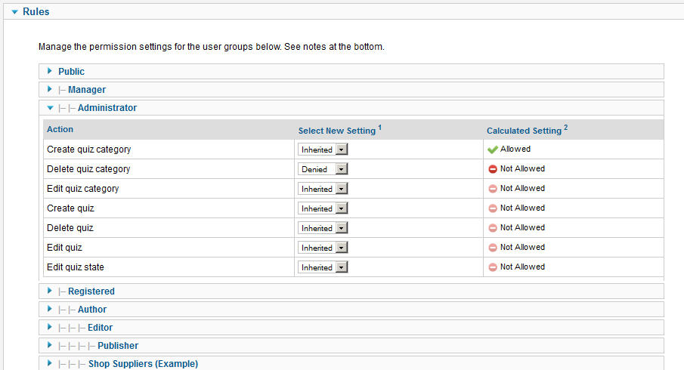This screenshot has height=370, width=684.
Task: Expand the Public group arrow
Action: [50, 71]
